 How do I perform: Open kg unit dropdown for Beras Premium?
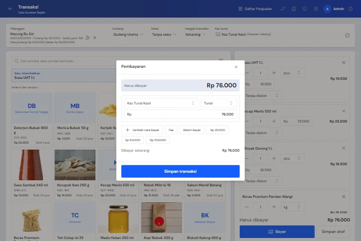click(292, 207)
